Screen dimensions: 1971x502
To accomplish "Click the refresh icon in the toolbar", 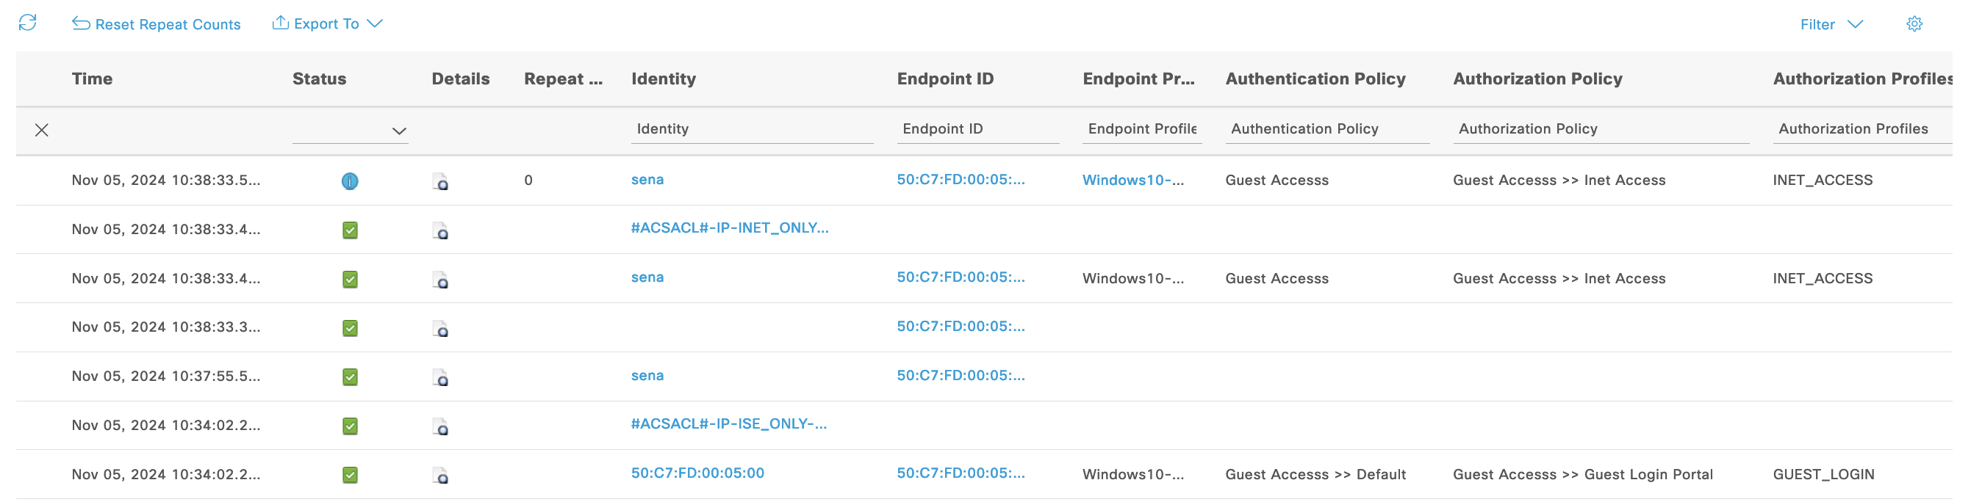I will coord(27,23).
